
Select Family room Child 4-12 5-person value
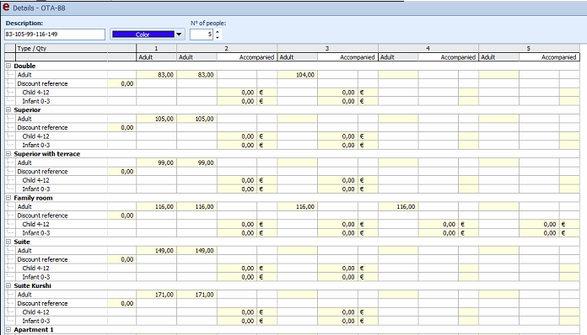[539, 224]
